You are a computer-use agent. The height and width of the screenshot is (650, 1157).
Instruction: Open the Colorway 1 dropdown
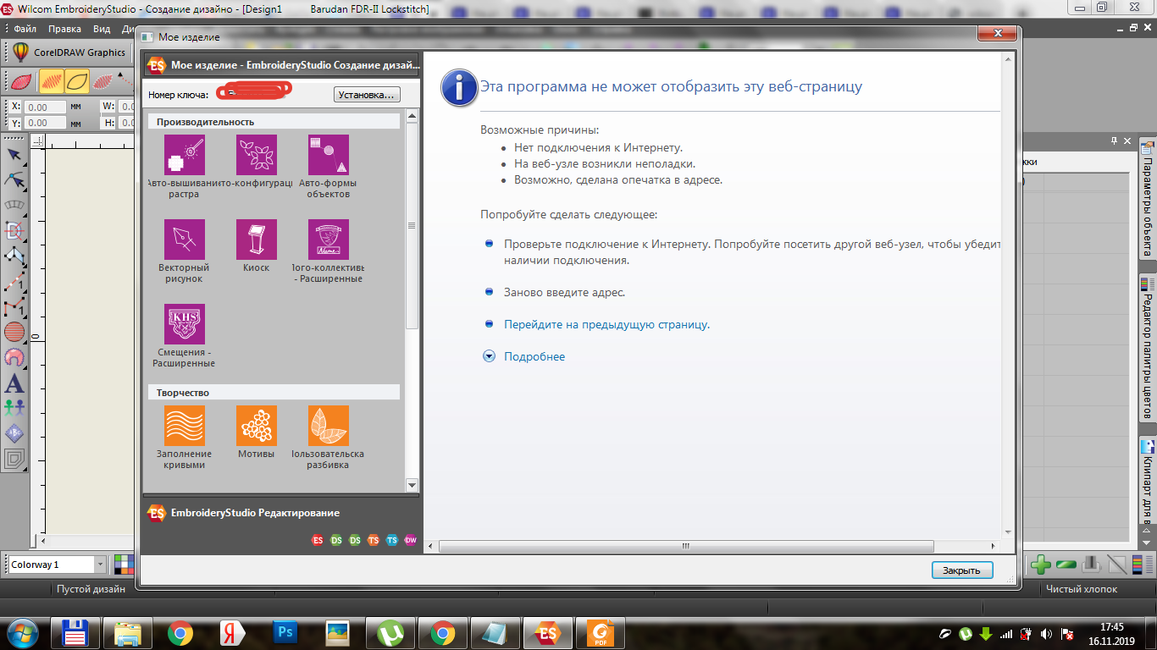[x=100, y=565]
